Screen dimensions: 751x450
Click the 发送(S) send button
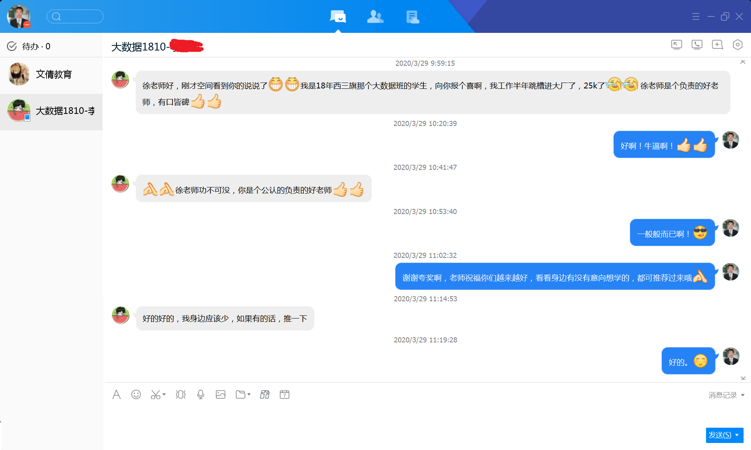(720, 435)
